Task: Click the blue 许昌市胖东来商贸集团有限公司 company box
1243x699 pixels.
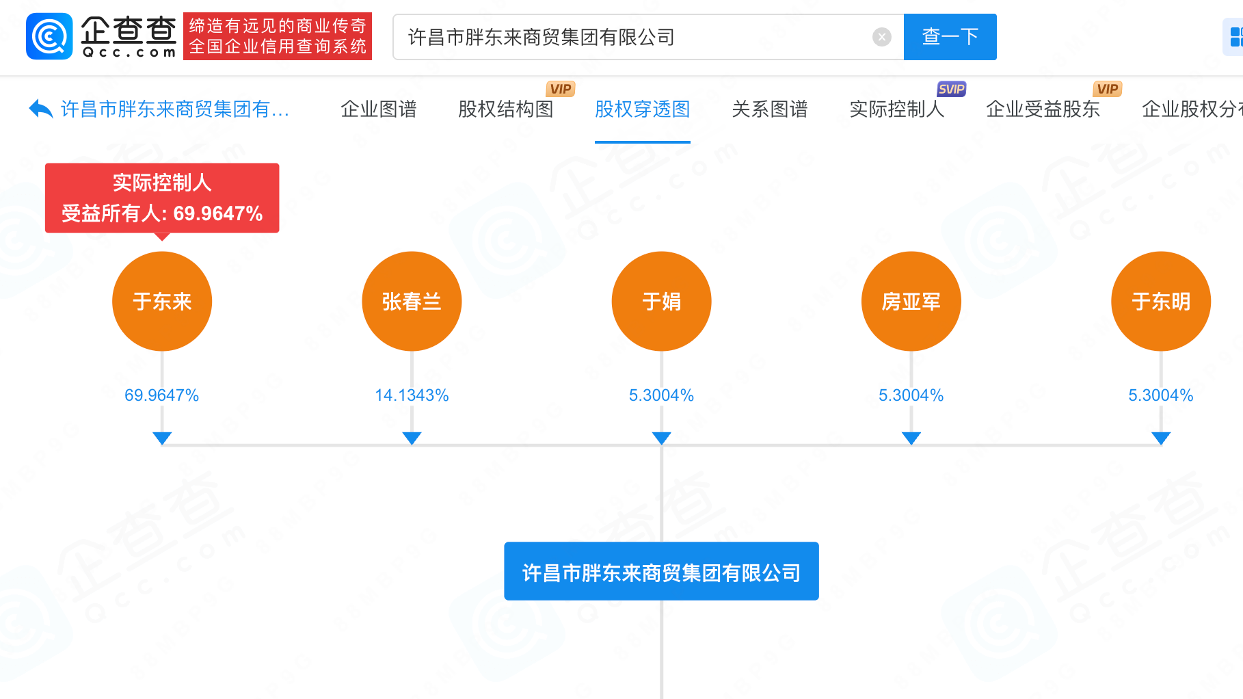Action: pyautogui.click(x=661, y=572)
